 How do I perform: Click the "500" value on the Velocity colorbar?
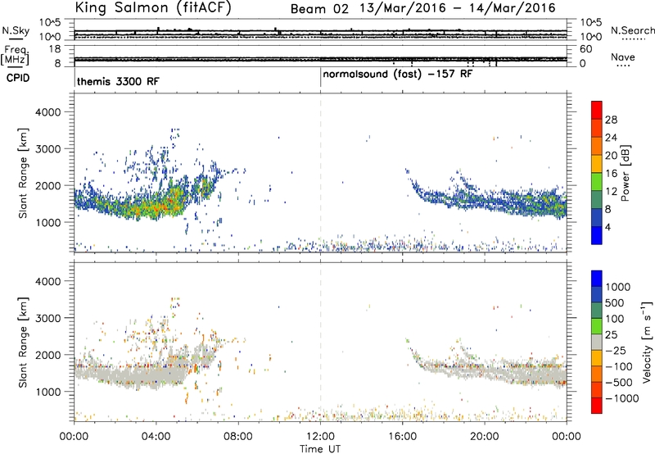click(615, 302)
